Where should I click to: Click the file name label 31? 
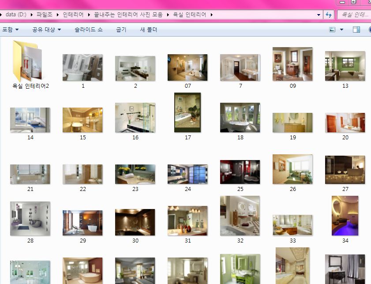pyautogui.click(x=187, y=240)
